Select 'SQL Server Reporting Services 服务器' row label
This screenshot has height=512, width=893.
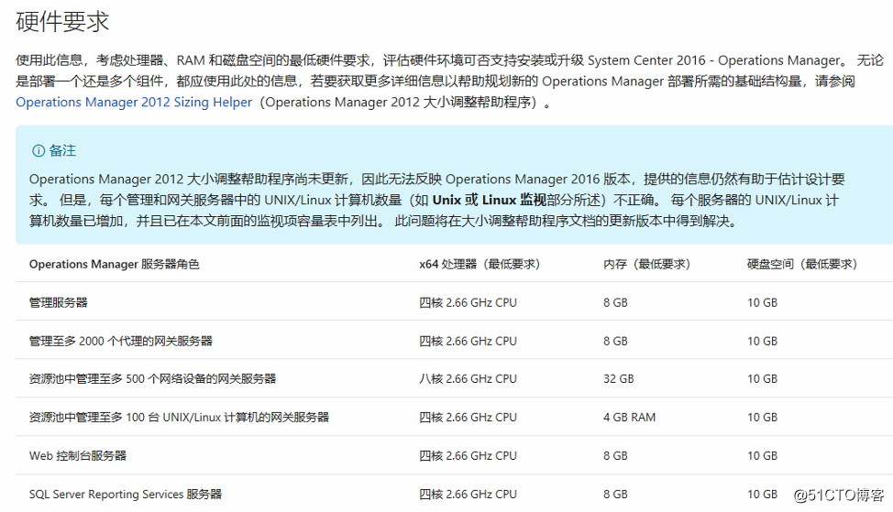(126, 495)
